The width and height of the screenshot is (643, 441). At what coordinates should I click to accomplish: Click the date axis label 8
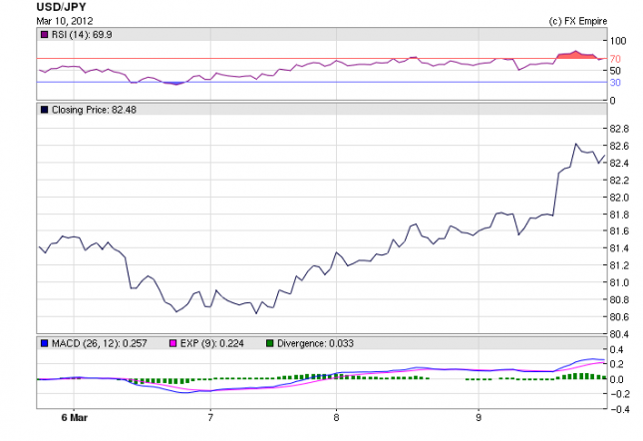(x=336, y=418)
